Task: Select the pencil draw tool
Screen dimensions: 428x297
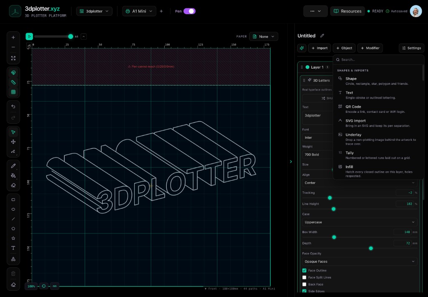Action: tap(13, 166)
